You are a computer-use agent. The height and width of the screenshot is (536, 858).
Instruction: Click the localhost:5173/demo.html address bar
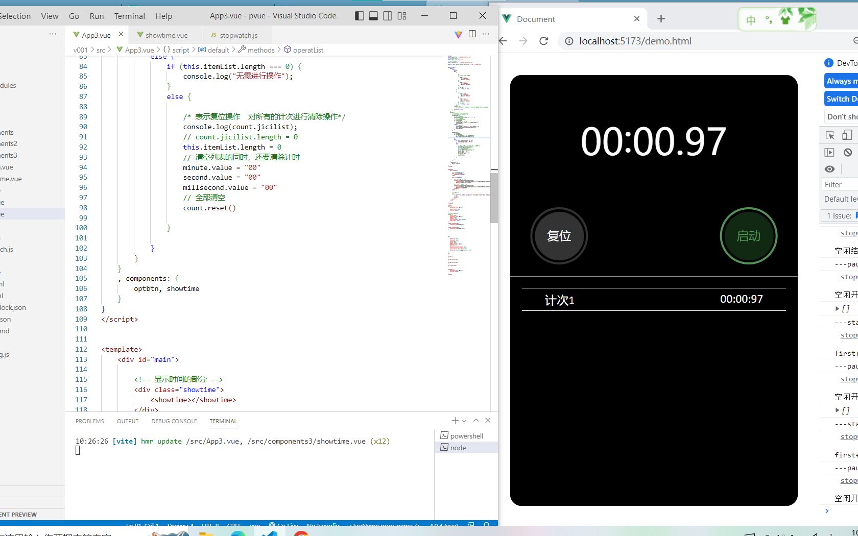pyautogui.click(x=635, y=41)
